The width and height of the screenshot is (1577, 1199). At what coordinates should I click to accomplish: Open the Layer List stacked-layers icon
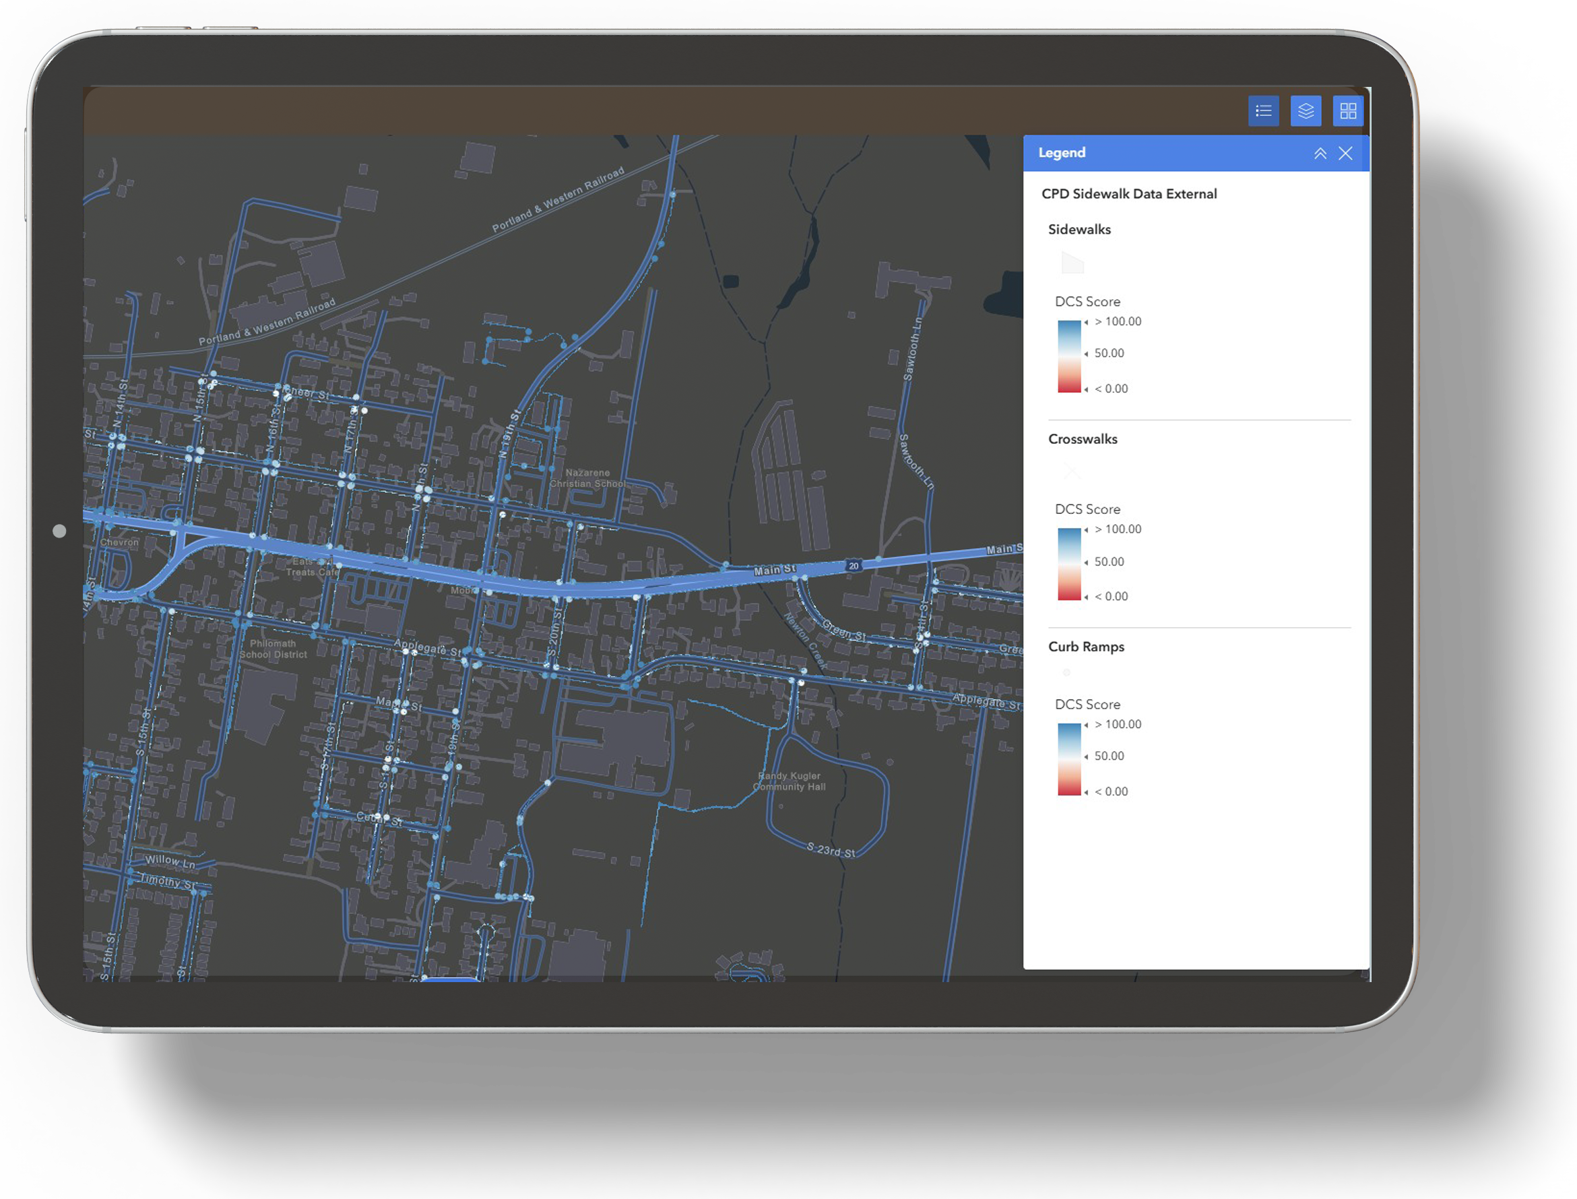coord(1306,110)
